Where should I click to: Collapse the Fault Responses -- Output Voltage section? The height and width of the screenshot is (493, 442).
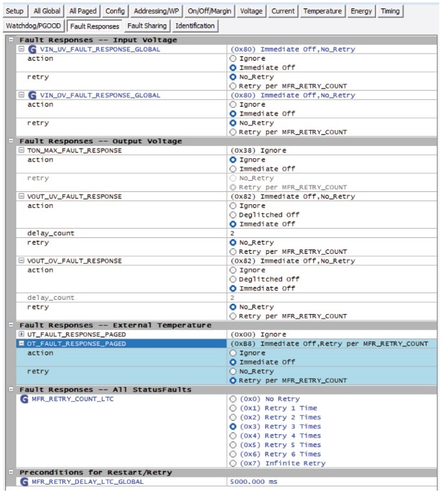point(11,141)
